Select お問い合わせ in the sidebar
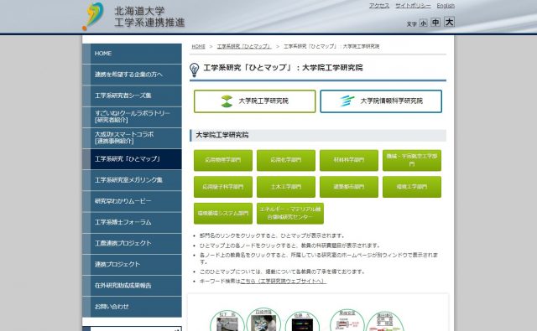The width and height of the screenshot is (537, 331). coord(133,307)
